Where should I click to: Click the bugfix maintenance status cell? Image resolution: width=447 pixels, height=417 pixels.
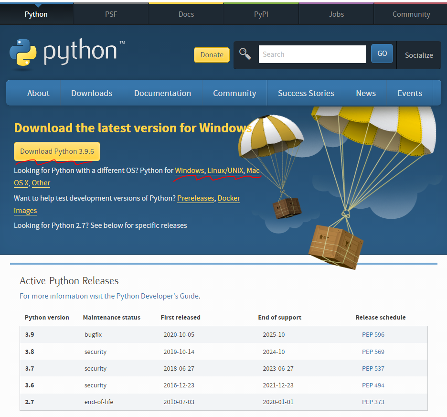pyautogui.click(x=93, y=334)
